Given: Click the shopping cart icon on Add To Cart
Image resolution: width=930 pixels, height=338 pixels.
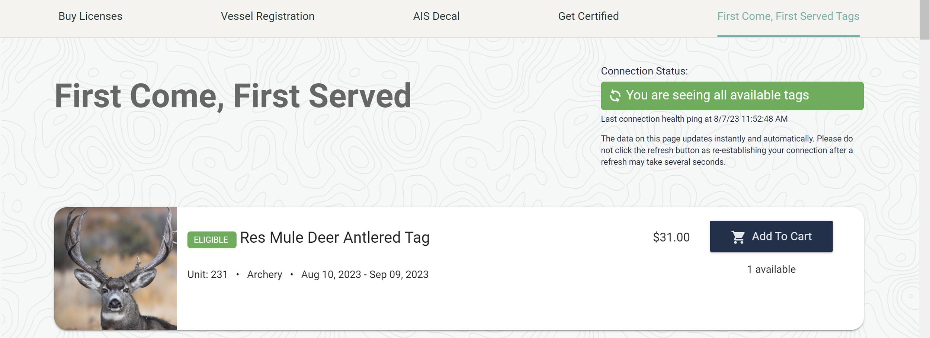Looking at the screenshot, I should 739,236.
